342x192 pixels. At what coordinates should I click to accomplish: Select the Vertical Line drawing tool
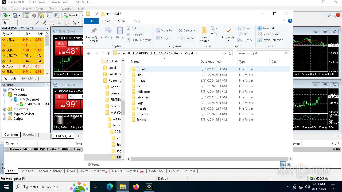(22, 23)
